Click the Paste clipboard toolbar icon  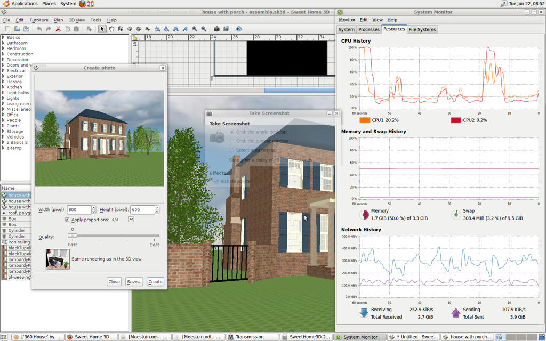[x=77, y=29]
